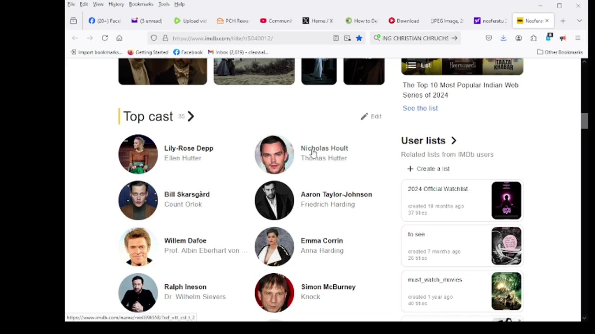This screenshot has height=334, width=595.
Task: Go to the browser home page
Action: click(x=119, y=38)
